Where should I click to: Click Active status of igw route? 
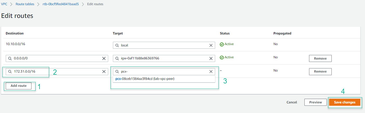pos(227,57)
